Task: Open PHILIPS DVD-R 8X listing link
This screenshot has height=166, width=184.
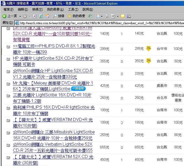Action: [x=54, y=49]
